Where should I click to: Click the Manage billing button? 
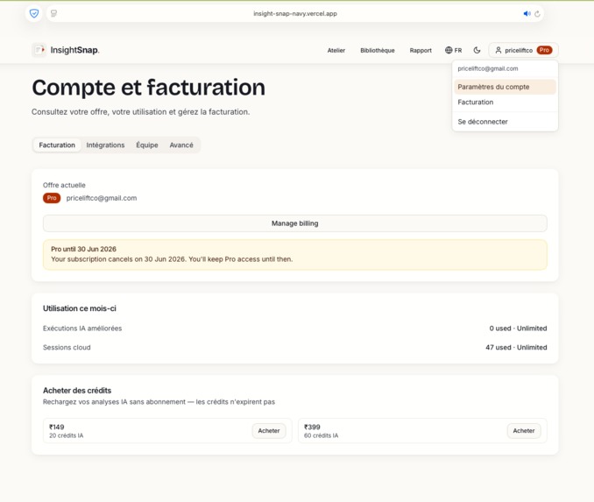pos(294,223)
